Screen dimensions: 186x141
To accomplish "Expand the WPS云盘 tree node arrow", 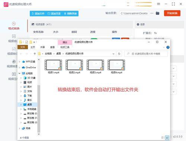I will pyautogui.click(x=19, y=62).
